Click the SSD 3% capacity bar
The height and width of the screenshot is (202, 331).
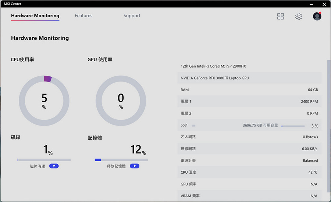coord(293,126)
